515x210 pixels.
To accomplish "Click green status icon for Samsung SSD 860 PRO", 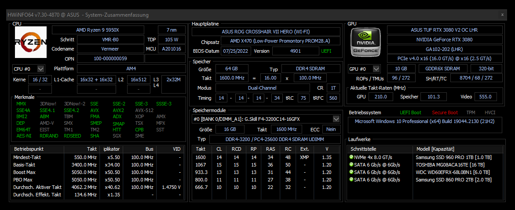I will pos(351,180).
